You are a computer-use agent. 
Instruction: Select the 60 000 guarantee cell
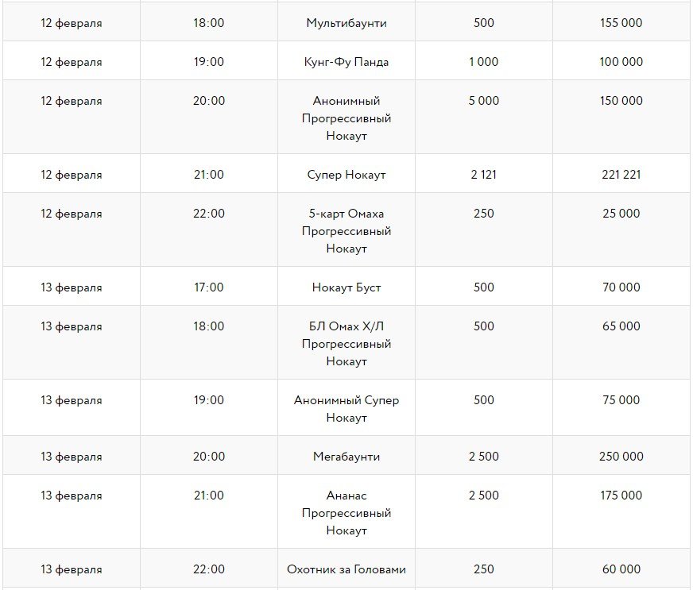pos(621,569)
